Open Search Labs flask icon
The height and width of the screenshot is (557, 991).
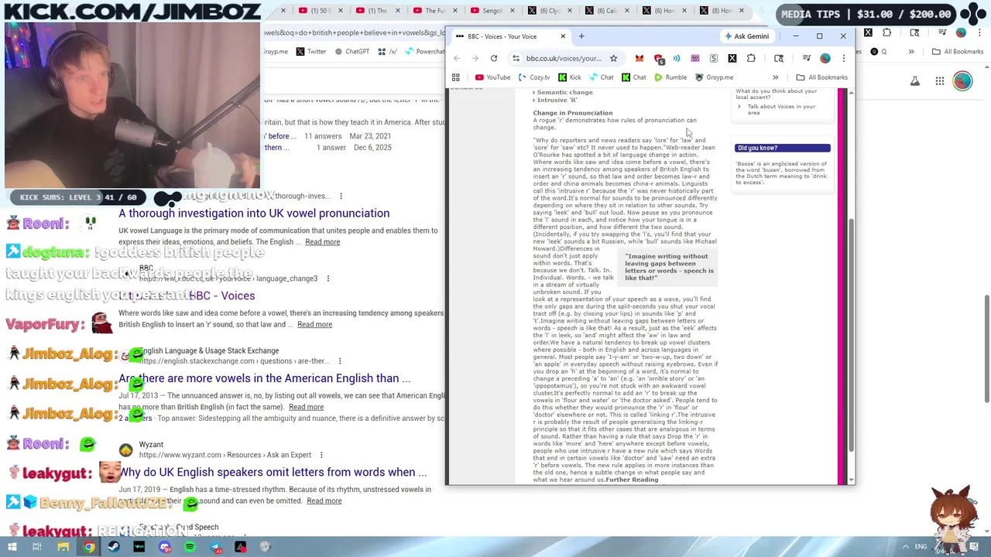915,81
